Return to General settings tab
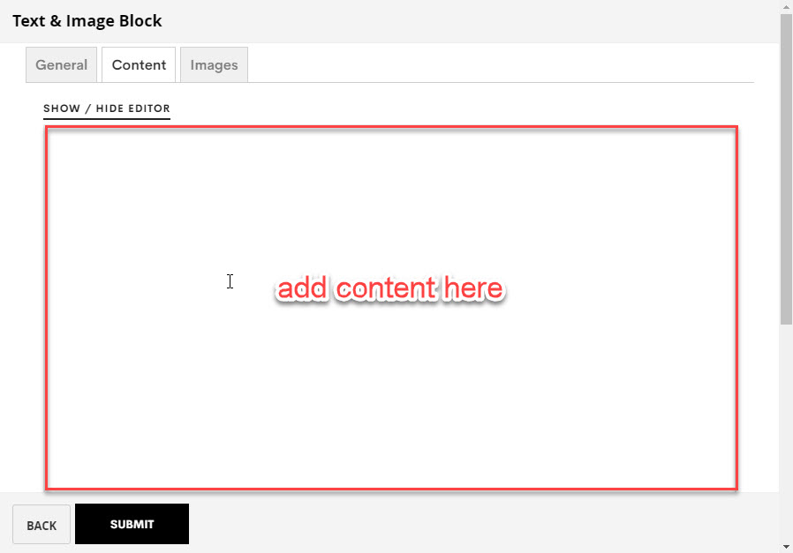Viewport: 793px width, 553px height. [x=61, y=64]
